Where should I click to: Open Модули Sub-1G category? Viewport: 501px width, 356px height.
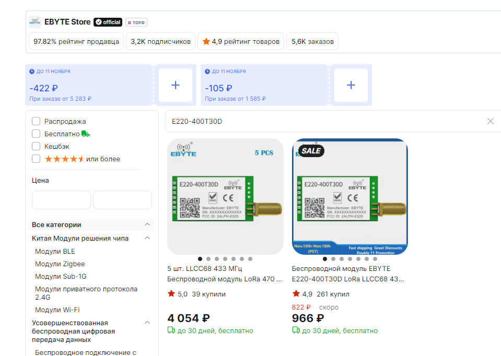click(x=61, y=276)
